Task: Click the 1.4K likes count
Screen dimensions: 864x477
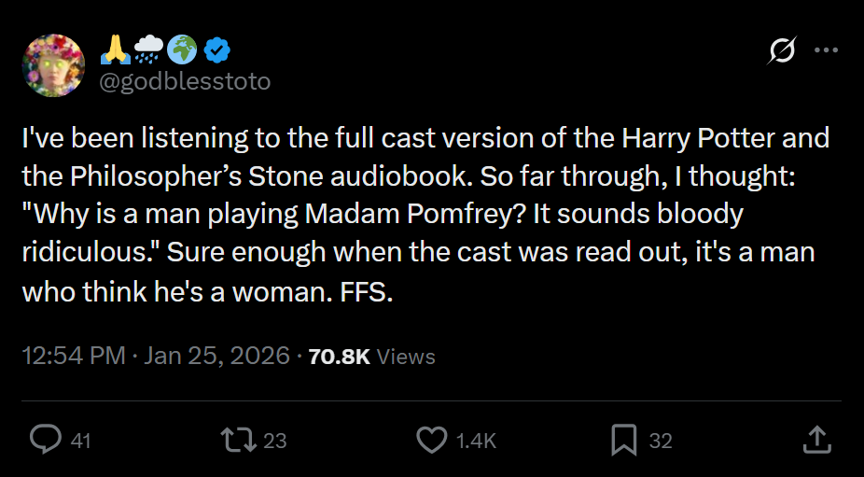Action: [477, 442]
